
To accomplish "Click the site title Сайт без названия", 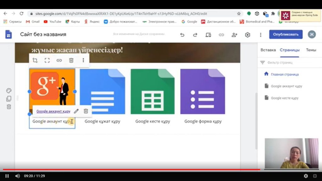I will click(x=43, y=34).
